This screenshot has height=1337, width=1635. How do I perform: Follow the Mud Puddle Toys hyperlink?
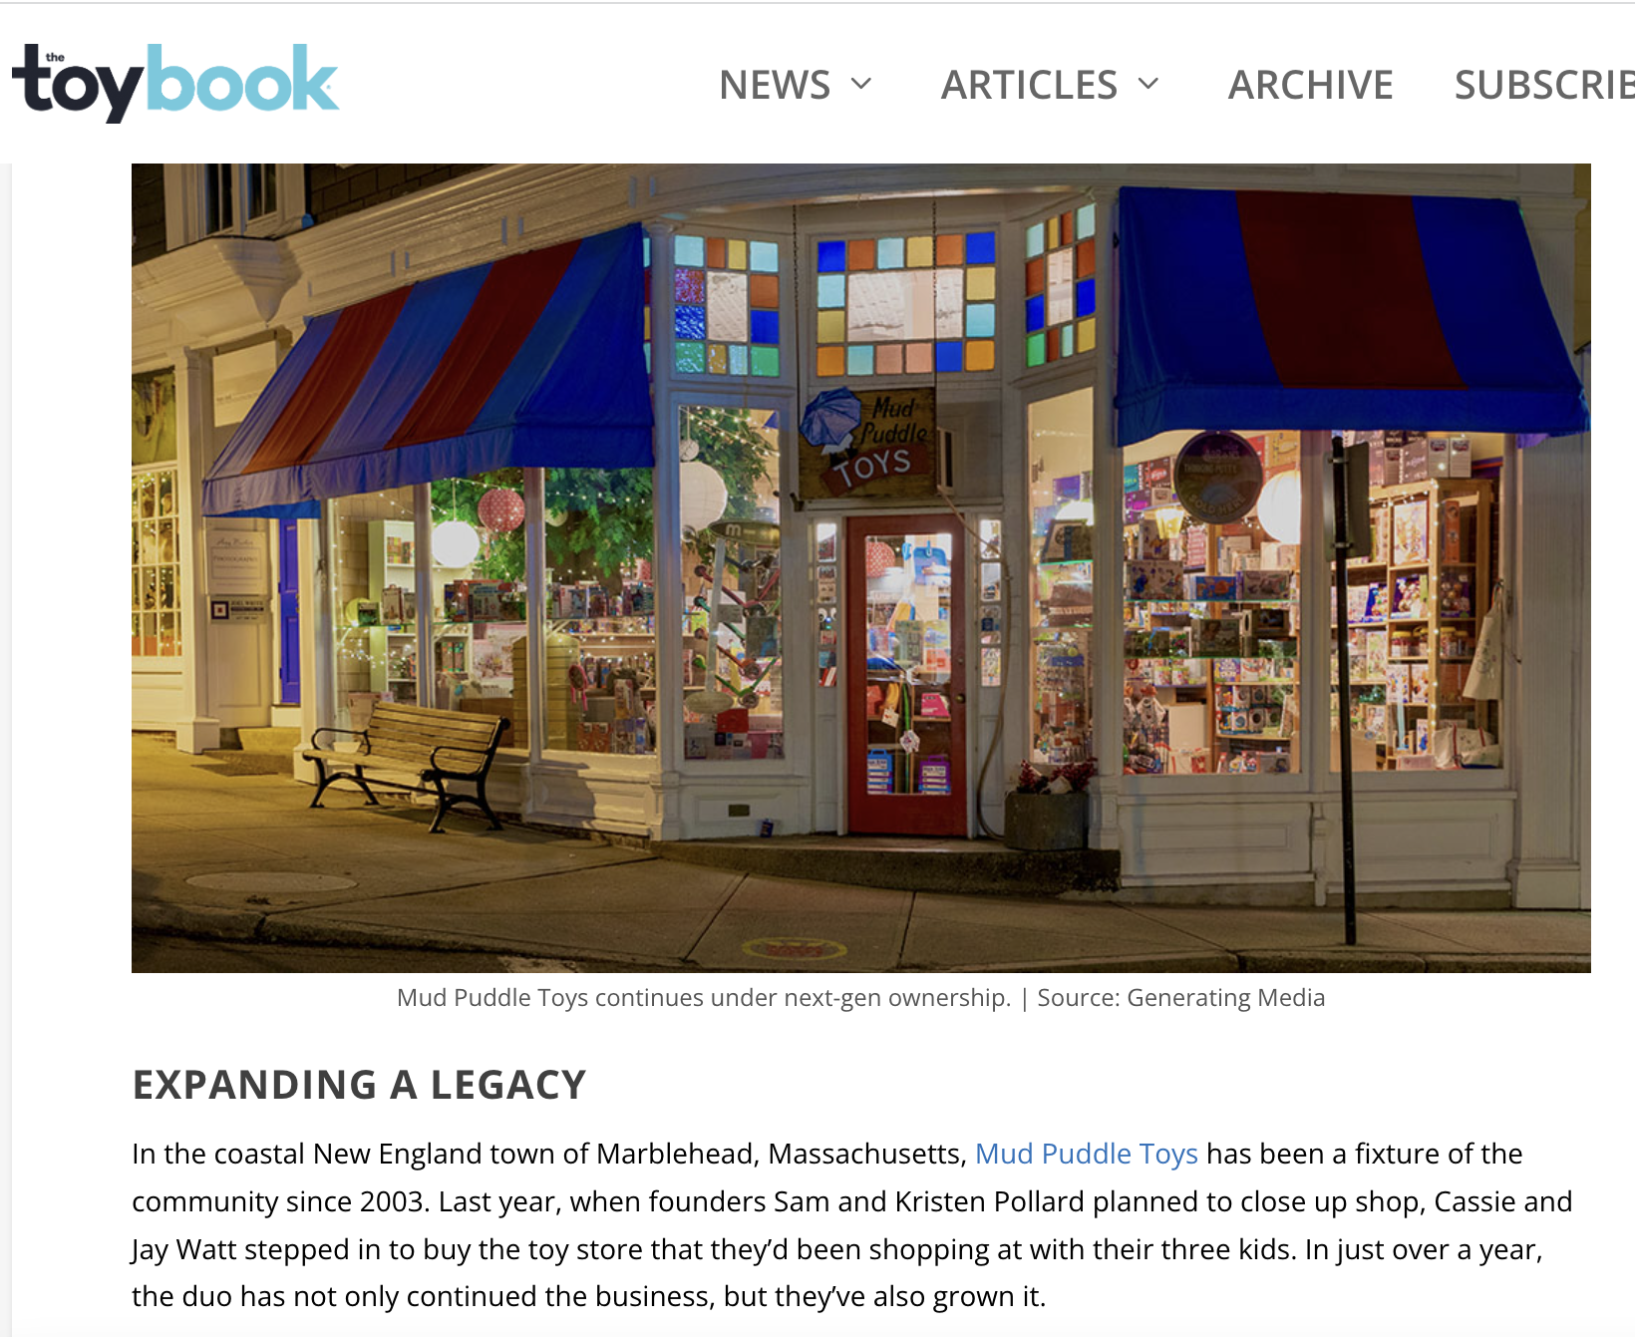point(1086,1154)
